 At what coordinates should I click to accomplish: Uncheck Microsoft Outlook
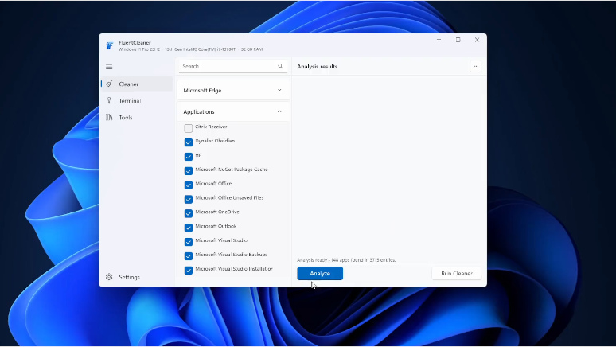pos(188,228)
